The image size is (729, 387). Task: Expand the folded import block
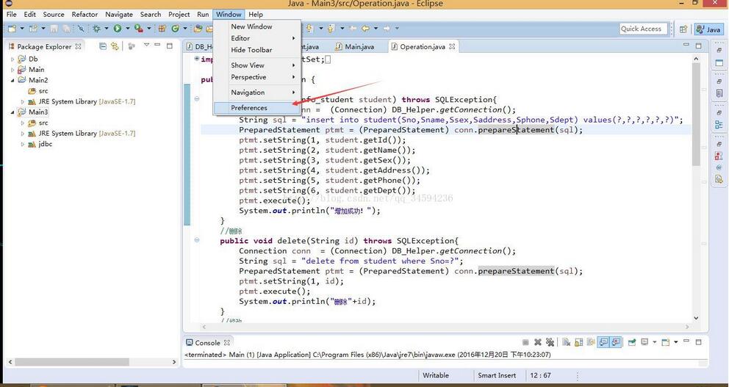tap(197, 59)
